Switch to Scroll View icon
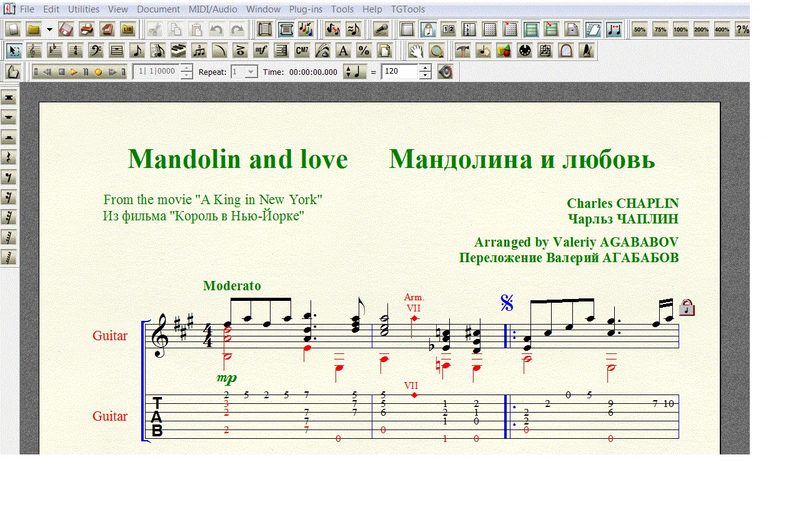The image size is (796, 510). tap(265, 29)
